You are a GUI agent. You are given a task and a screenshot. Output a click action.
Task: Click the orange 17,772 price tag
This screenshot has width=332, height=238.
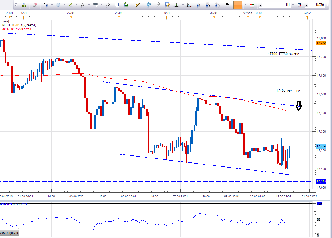321,43
